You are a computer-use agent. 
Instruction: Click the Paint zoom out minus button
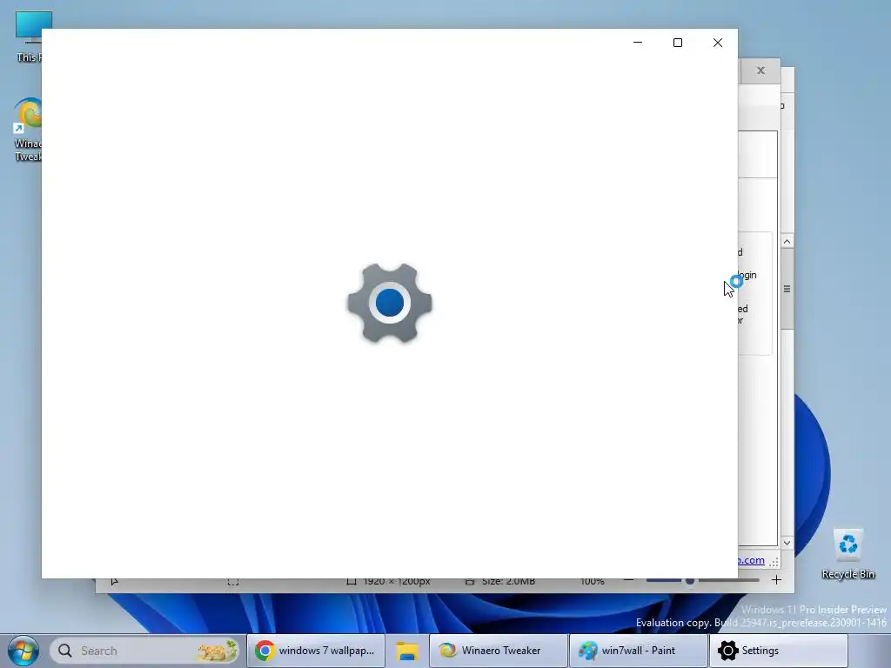point(628,580)
